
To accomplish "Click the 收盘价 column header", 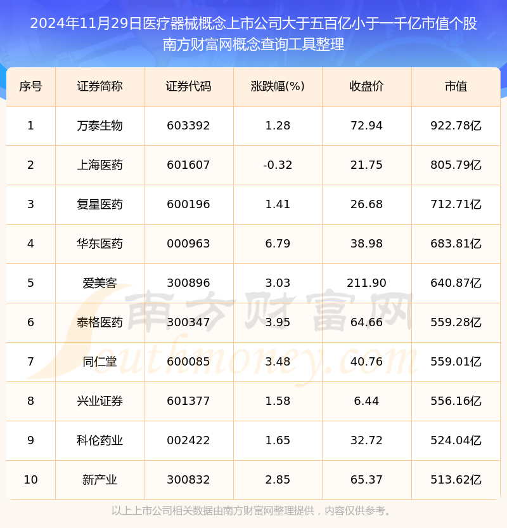I will [x=366, y=86].
